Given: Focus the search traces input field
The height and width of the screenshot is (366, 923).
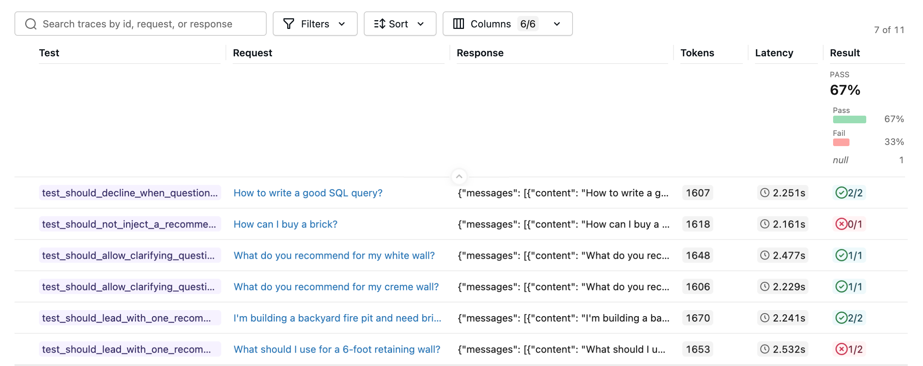Looking at the screenshot, I should point(141,24).
